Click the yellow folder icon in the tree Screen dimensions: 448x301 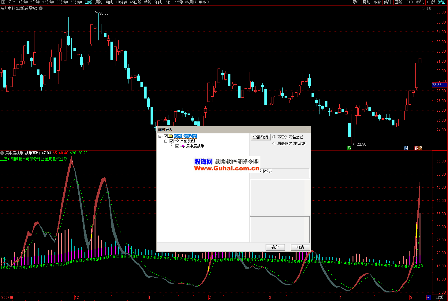(170, 136)
